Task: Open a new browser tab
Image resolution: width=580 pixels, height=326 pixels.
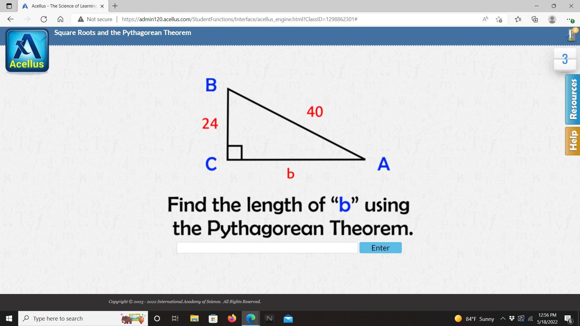Action: click(115, 6)
